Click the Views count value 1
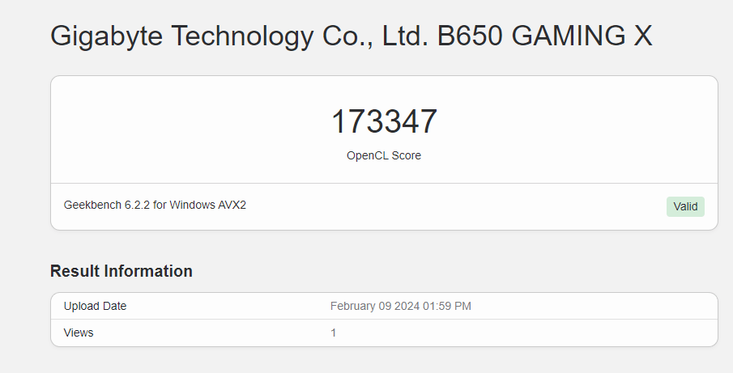Screen dimensions: 733x373 coord(334,333)
